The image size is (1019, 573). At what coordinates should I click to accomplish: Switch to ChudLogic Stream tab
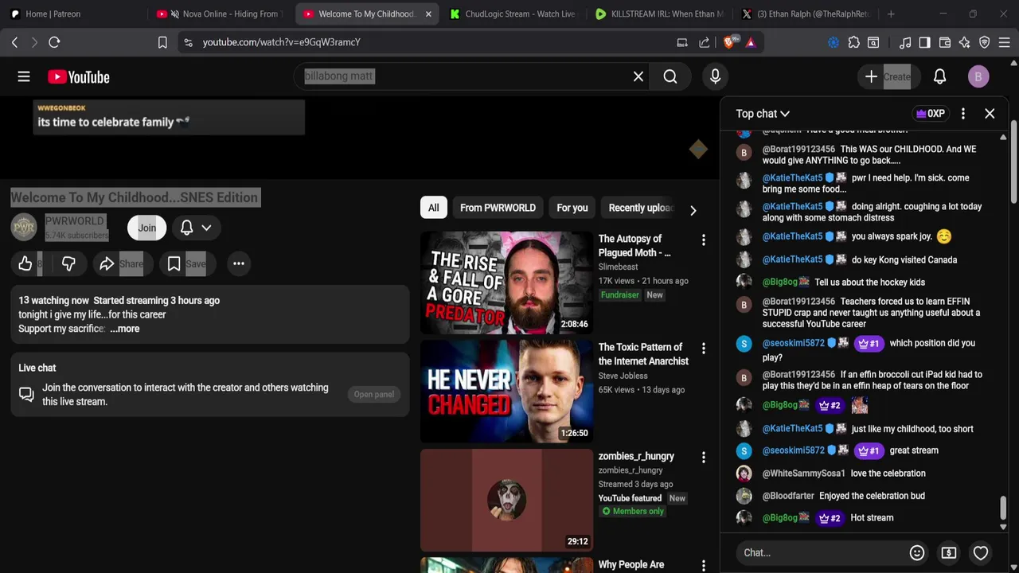coord(513,14)
